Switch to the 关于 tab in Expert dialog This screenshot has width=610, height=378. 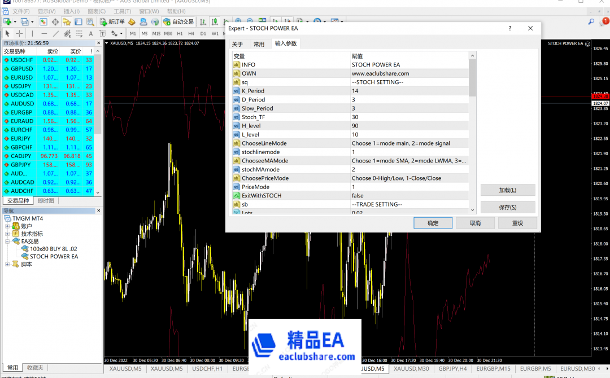coord(238,43)
